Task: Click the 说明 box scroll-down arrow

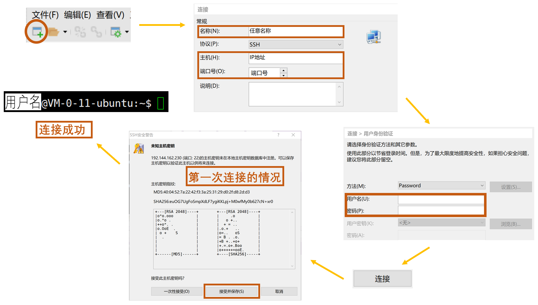Action: pos(339,102)
